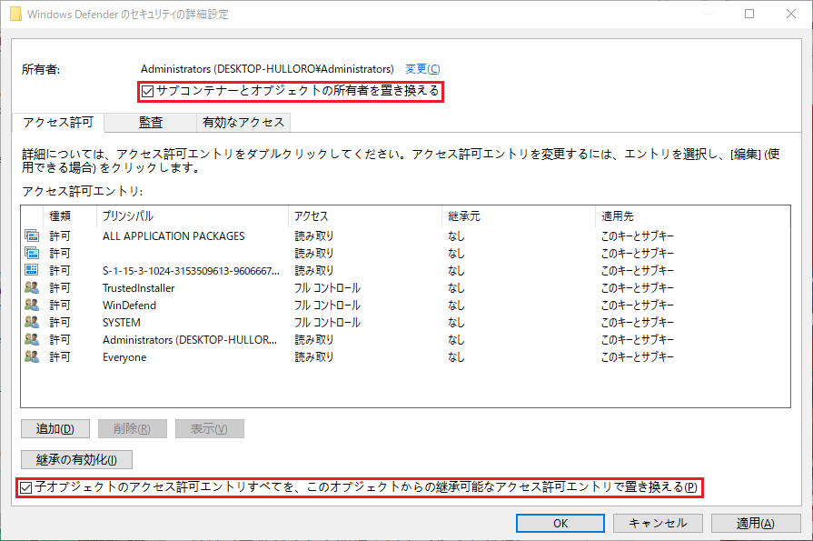Click the 適用(A) button
813x541 pixels.
click(756, 524)
